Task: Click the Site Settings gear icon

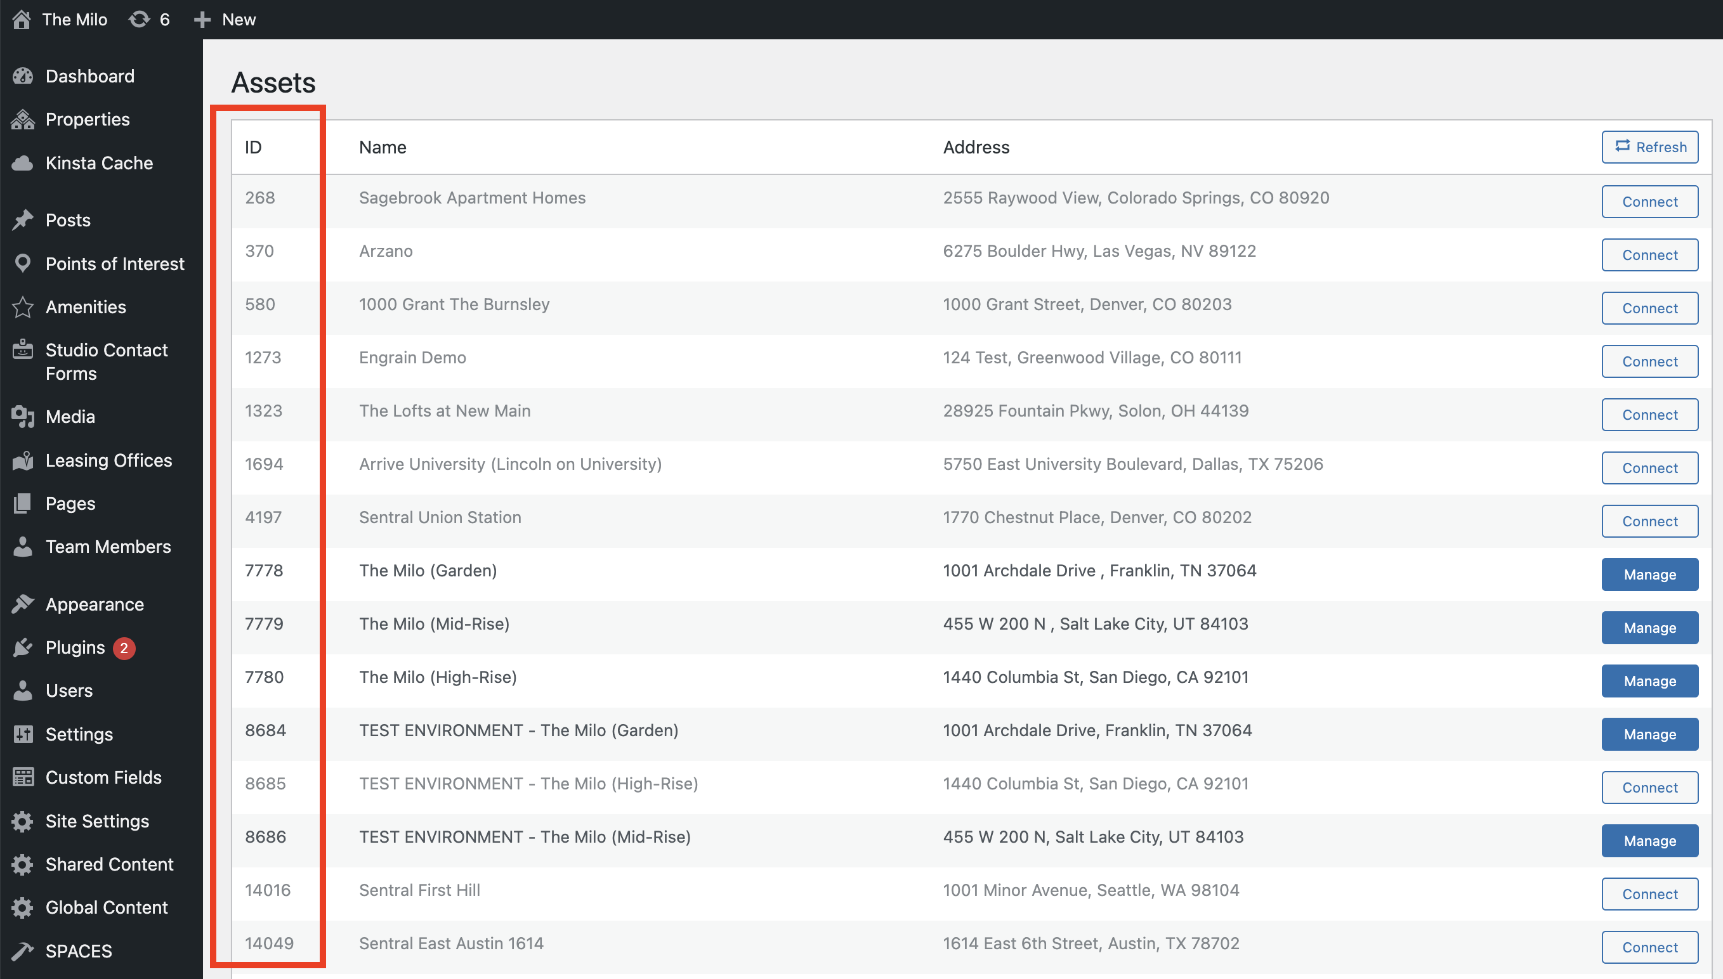Action: pyautogui.click(x=23, y=821)
